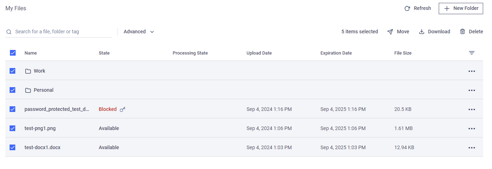This screenshot has width=492, height=169.
Task: Click the Refresh icon
Action: click(407, 9)
